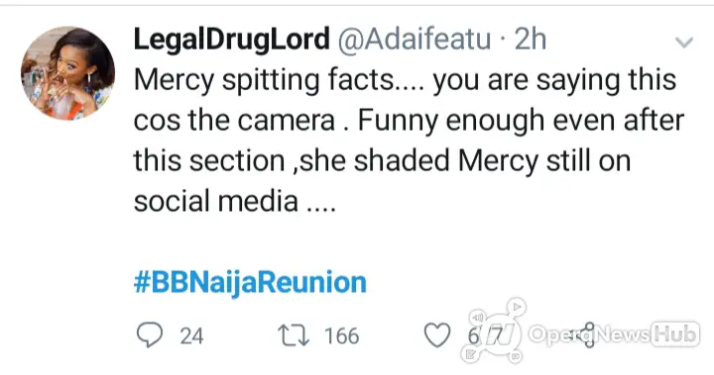Click the #BBNaijaReunion hashtag link

click(x=250, y=282)
